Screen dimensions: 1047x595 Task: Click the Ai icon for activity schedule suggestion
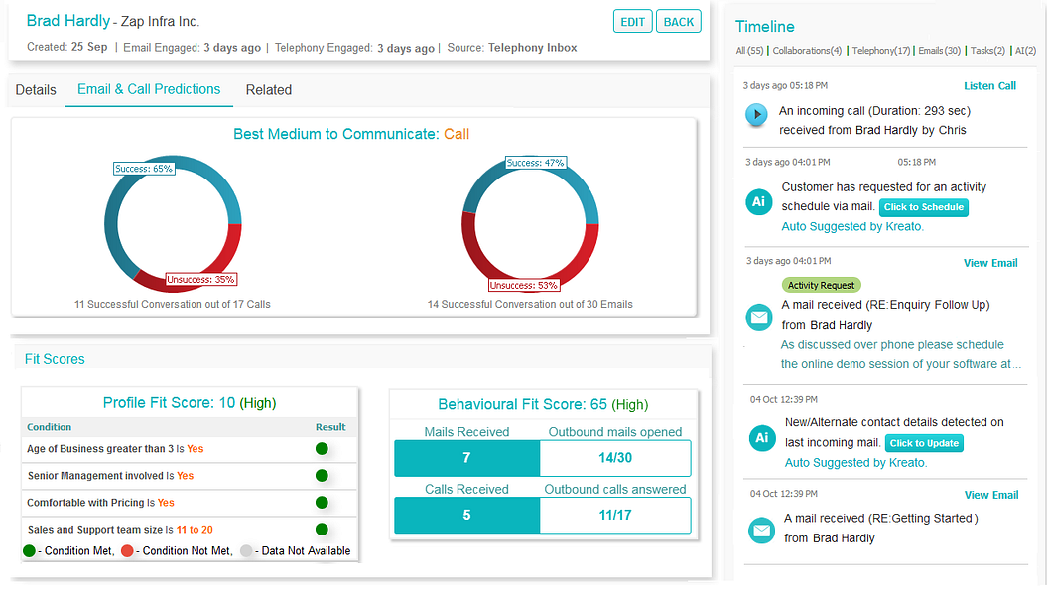click(759, 201)
